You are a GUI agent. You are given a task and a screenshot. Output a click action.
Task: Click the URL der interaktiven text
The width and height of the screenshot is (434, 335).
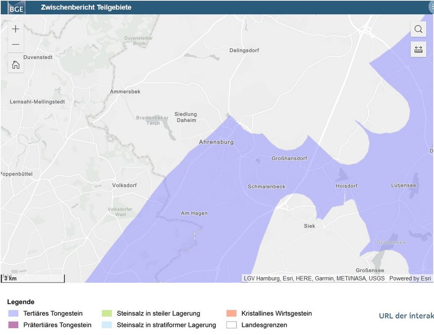pyautogui.click(x=406, y=315)
